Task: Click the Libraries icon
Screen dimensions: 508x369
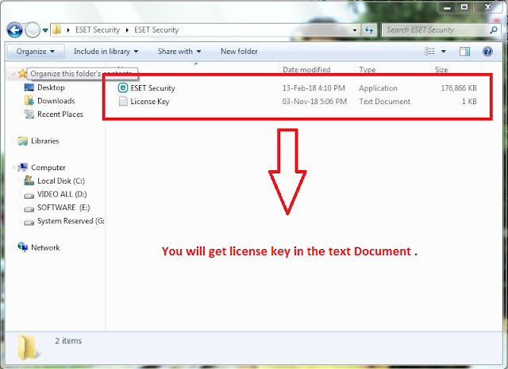Action: point(23,141)
